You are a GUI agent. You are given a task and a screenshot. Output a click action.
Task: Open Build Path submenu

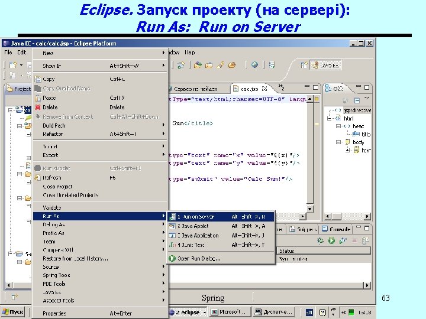coord(100,126)
